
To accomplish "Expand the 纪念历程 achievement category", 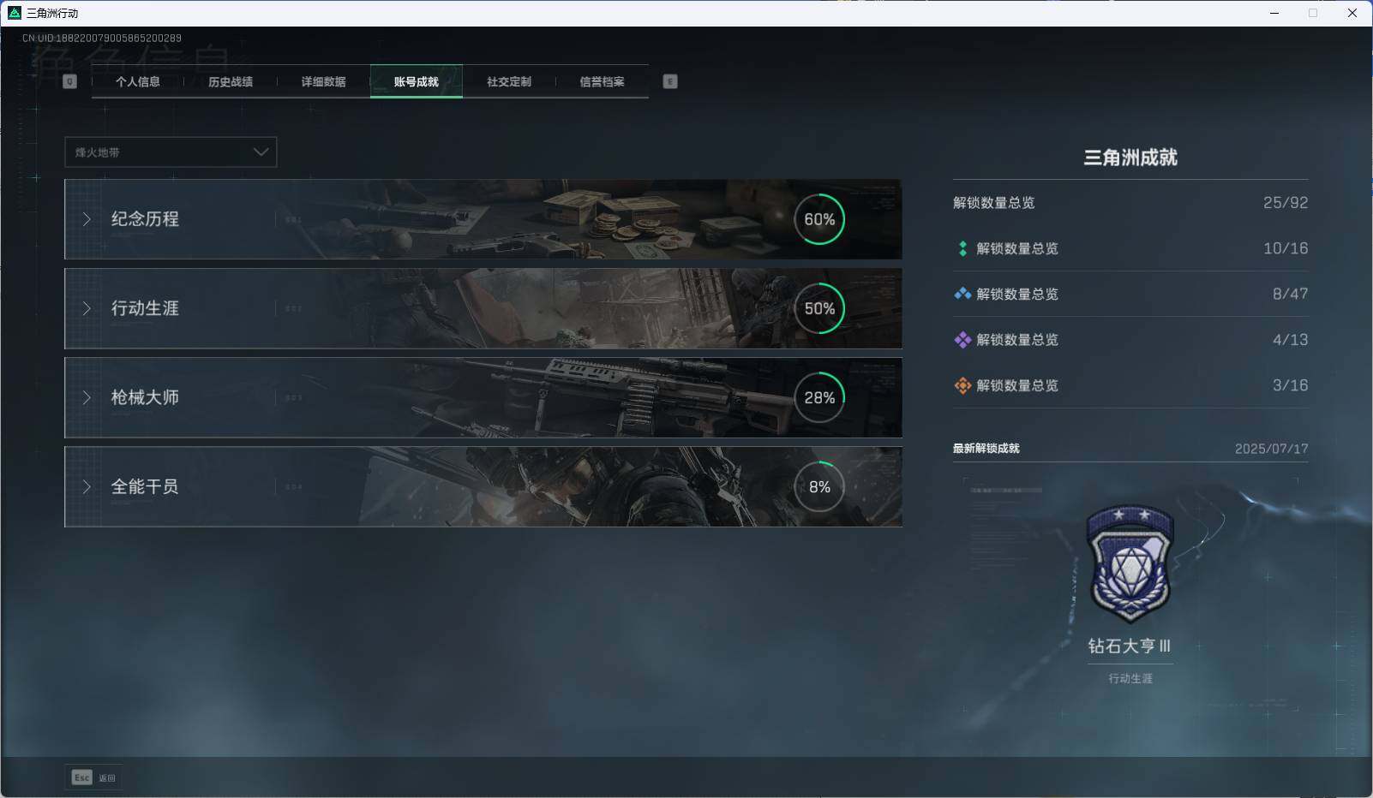I will (x=483, y=219).
